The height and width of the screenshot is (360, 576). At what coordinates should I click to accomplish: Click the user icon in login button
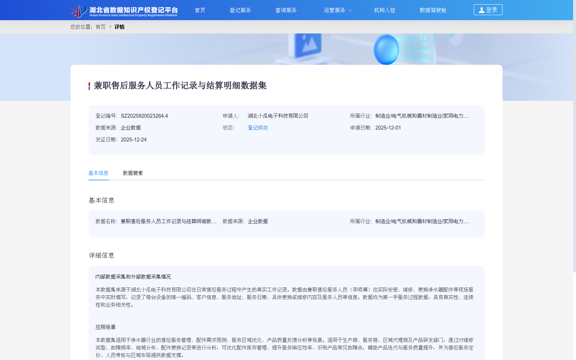(481, 10)
